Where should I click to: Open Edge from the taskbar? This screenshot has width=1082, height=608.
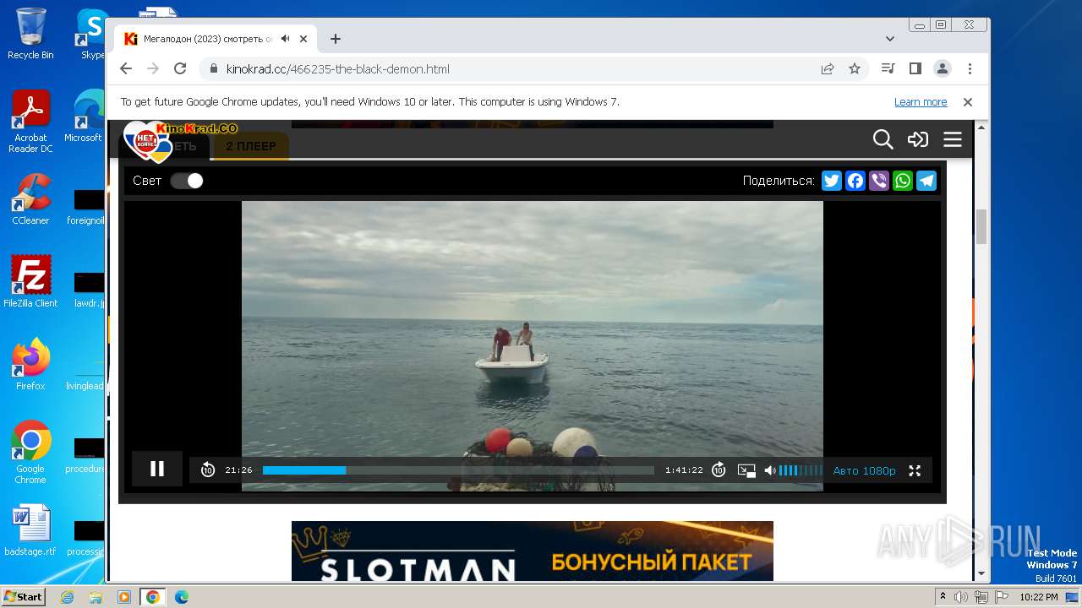181,597
